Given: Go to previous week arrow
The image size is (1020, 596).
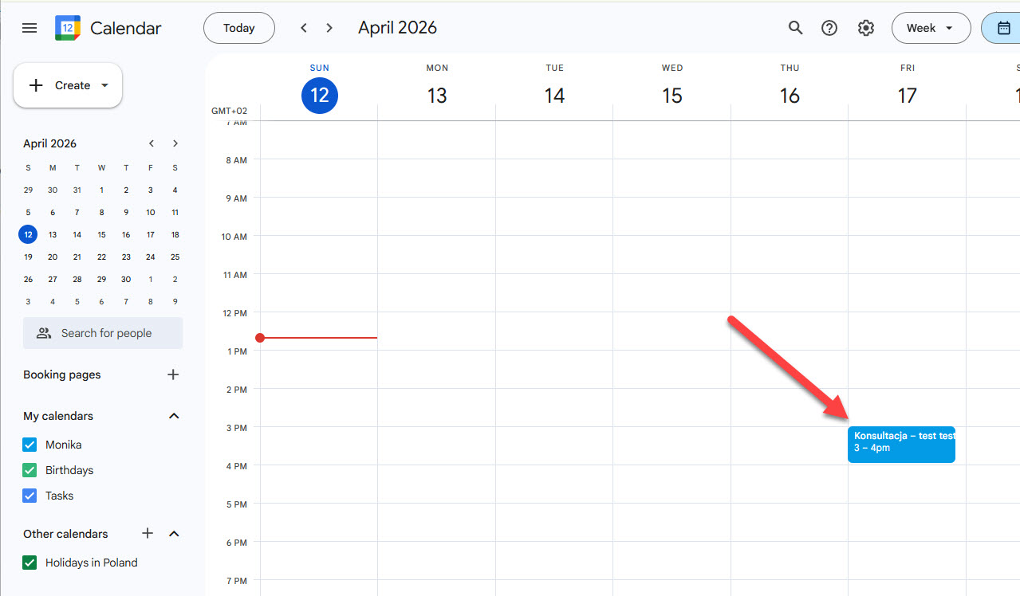Looking at the screenshot, I should (304, 28).
